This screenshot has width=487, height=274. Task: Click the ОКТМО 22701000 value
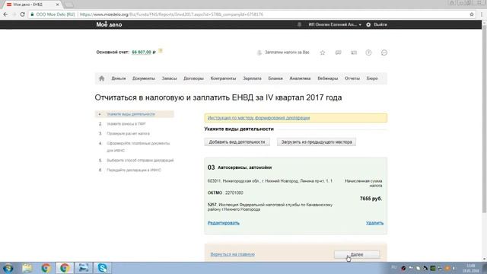tap(234, 193)
